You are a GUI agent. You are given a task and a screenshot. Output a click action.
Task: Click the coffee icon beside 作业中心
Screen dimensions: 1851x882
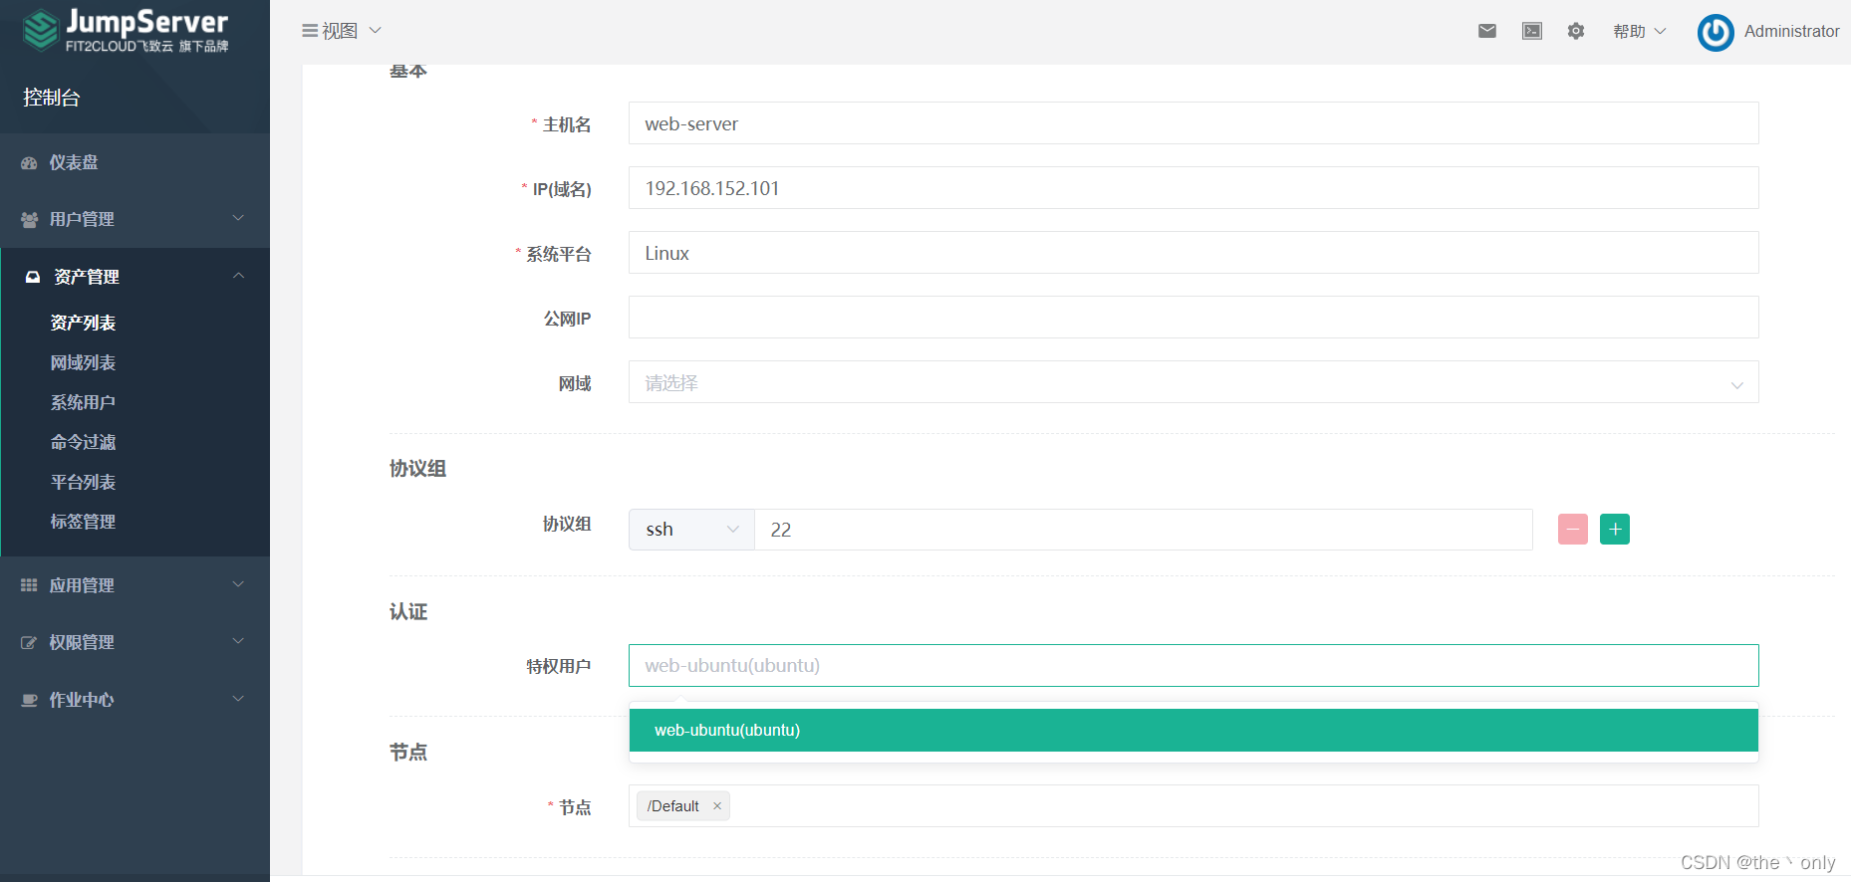pos(29,700)
